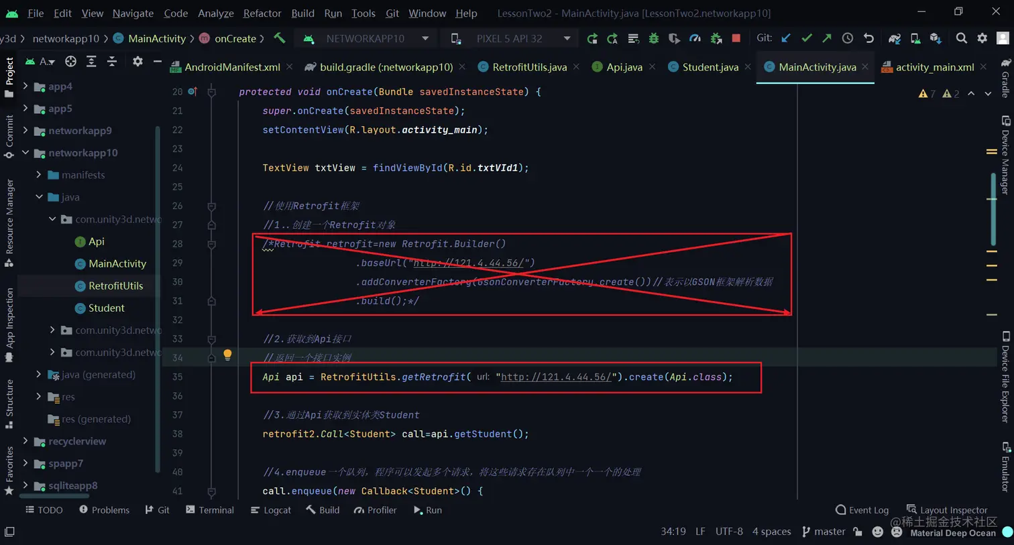This screenshot has height=545, width=1014.
Task: Close the Api.java tab
Action: (652, 67)
